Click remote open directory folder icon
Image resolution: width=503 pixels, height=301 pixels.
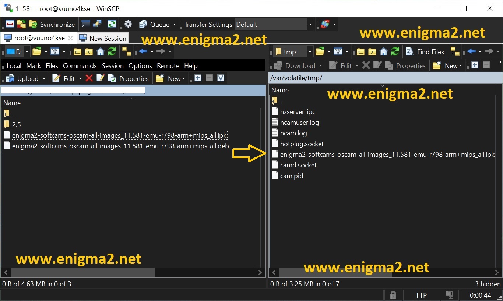point(320,52)
